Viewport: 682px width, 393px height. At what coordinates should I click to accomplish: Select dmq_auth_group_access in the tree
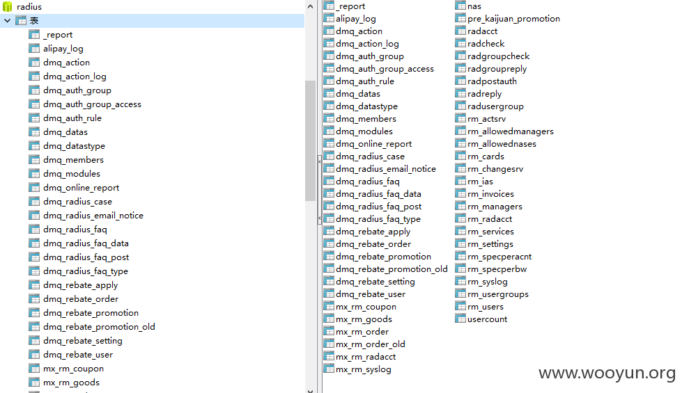point(92,104)
